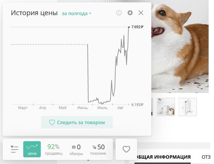Open the favorites list icon
Viewport: 214px width, 164px height.
pos(14,149)
